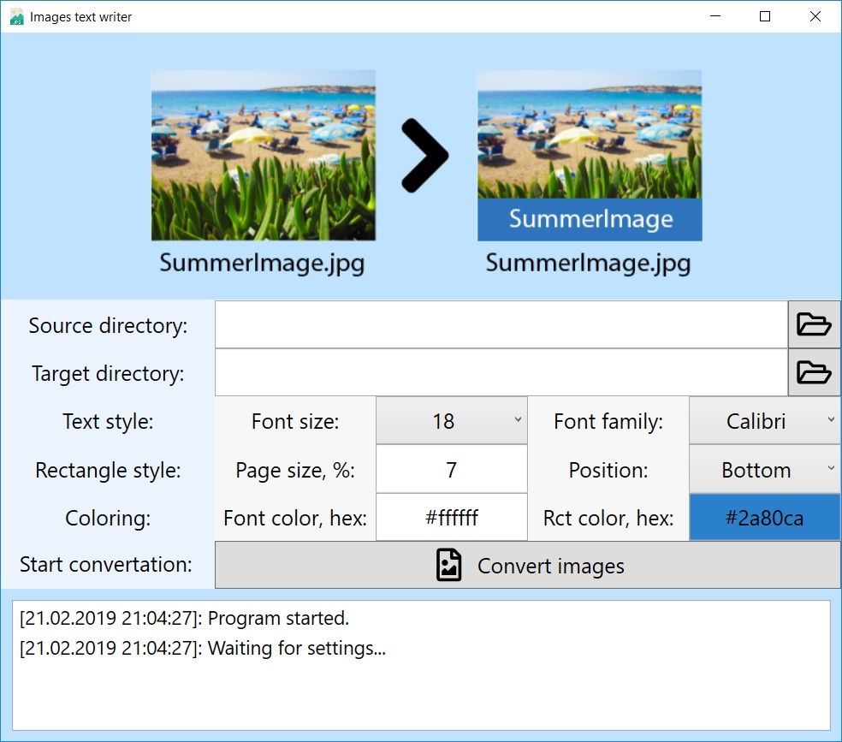Click the blue Rct color #2a80ca field
The image size is (842, 742).
pyautogui.click(x=764, y=518)
